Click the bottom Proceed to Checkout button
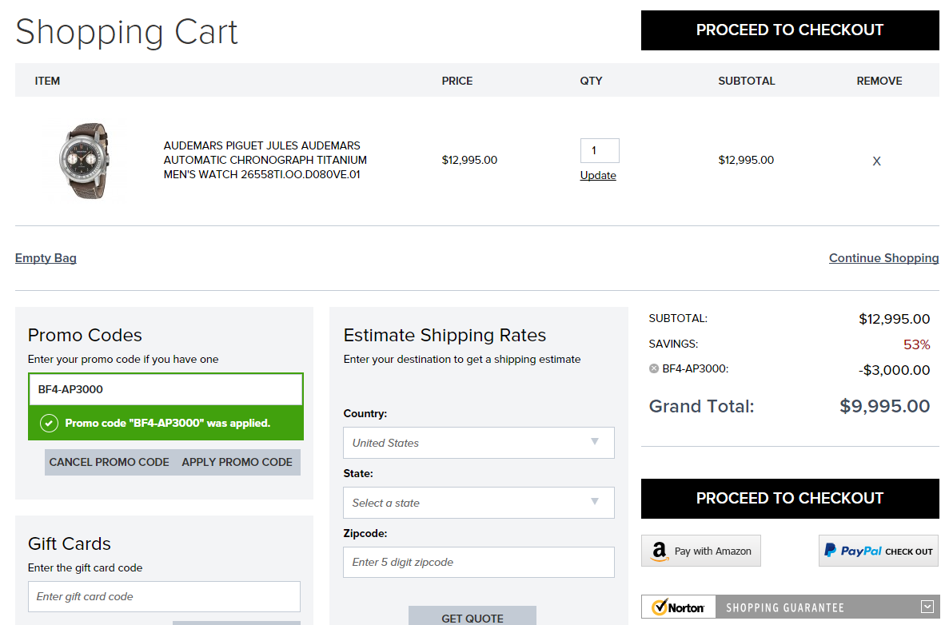 [x=790, y=499]
